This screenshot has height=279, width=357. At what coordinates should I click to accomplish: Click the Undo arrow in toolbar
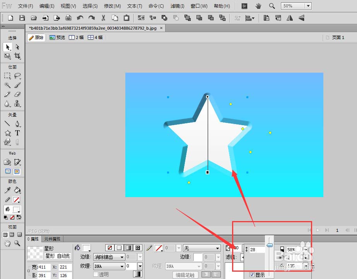[80, 18]
